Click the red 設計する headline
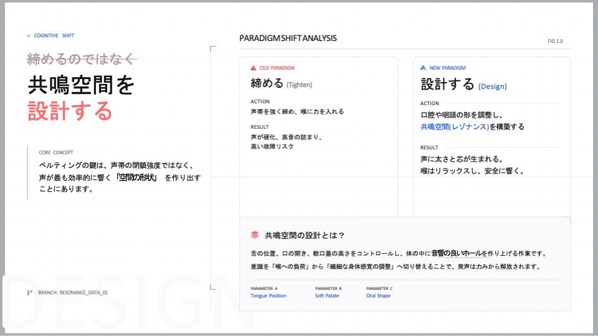The height and width of the screenshot is (336, 598). tap(70, 111)
